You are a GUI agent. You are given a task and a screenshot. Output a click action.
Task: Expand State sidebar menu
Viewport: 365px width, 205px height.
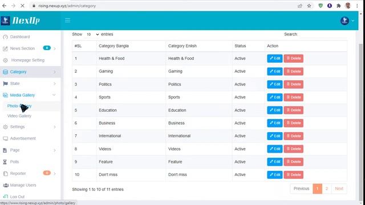click(30, 84)
